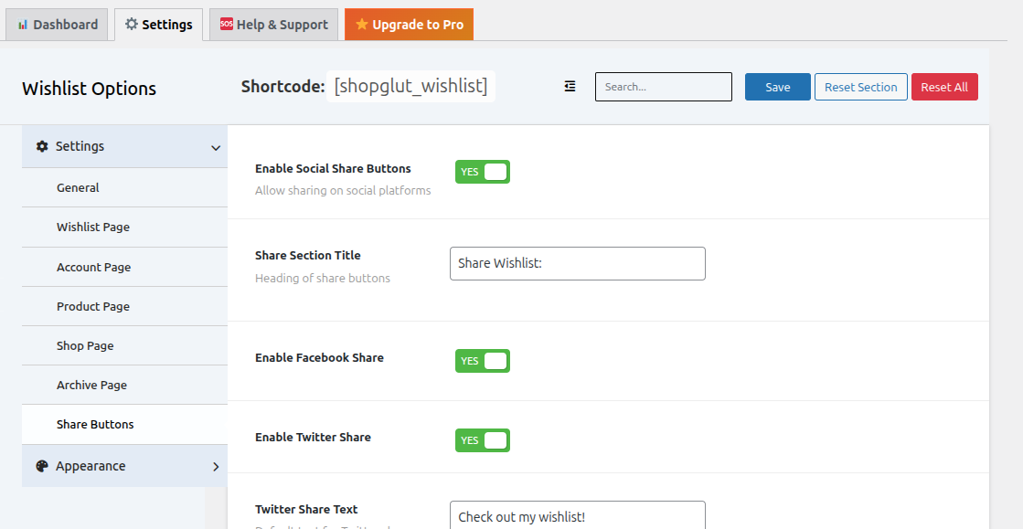The width and height of the screenshot is (1023, 529).
Task: Expand the Appearance section chevron
Action: (x=216, y=466)
